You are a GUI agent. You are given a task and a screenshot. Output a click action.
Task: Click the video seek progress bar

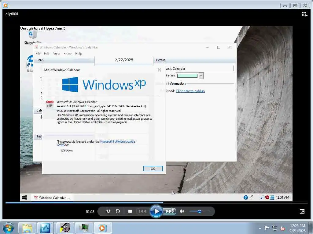click(x=156, y=203)
